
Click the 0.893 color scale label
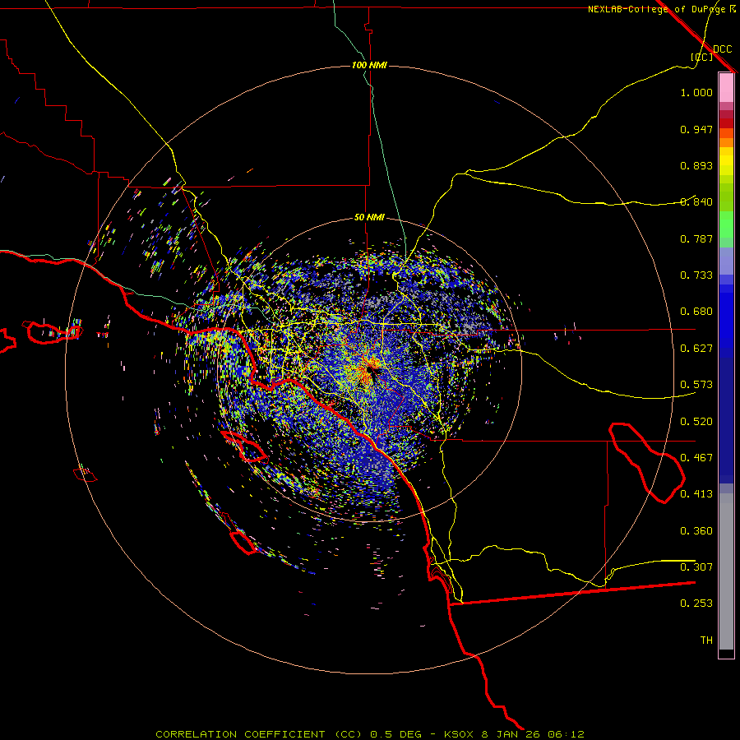coord(696,165)
